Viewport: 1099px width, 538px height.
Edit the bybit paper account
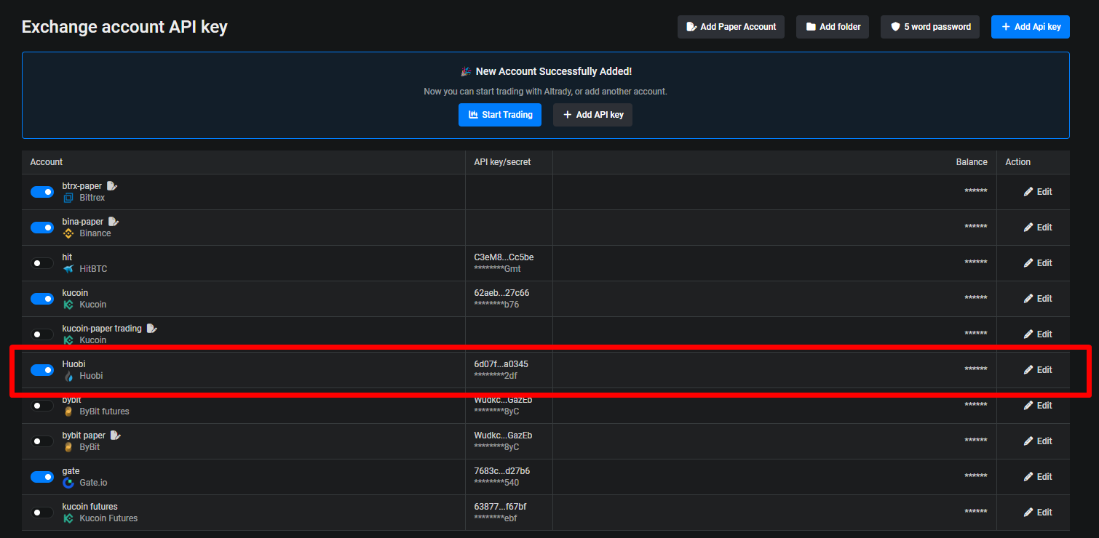pos(1038,441)
